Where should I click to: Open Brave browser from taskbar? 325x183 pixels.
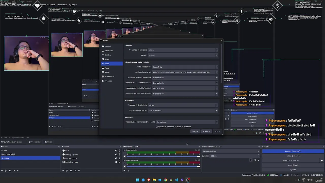coord(149,180)
